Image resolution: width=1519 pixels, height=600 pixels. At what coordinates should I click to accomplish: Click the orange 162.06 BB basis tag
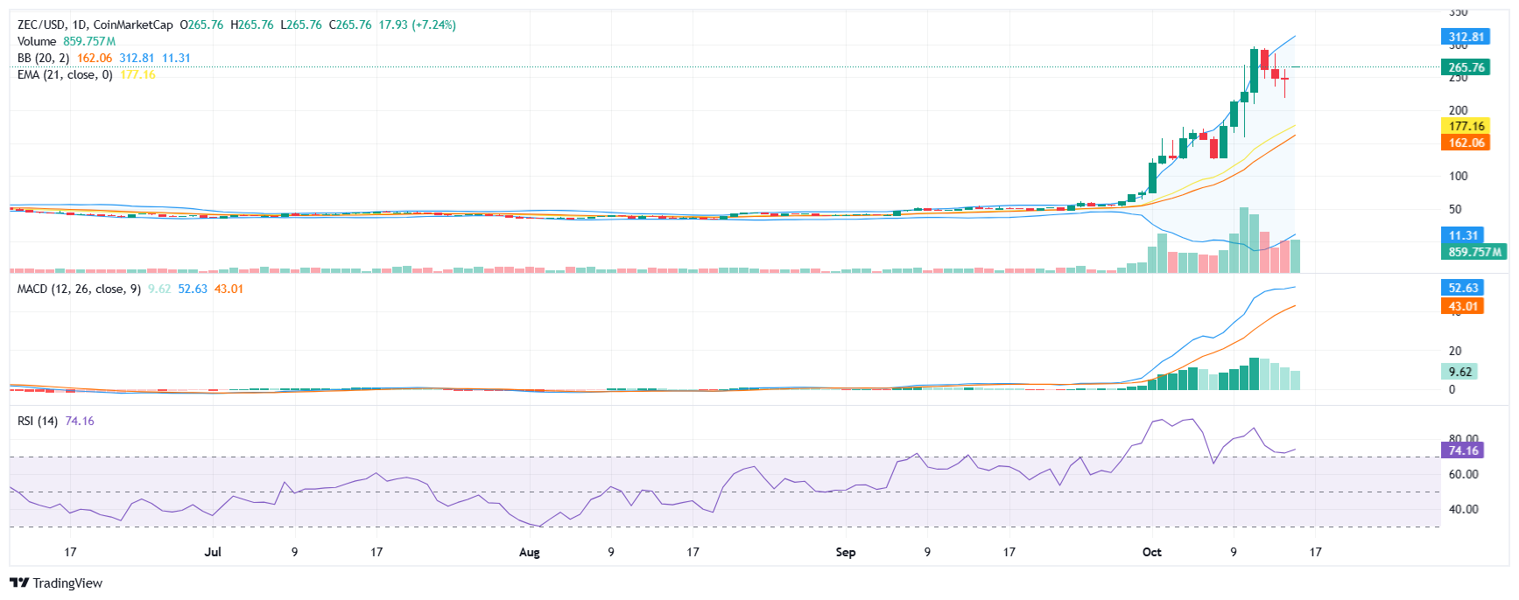[1466, 143]
